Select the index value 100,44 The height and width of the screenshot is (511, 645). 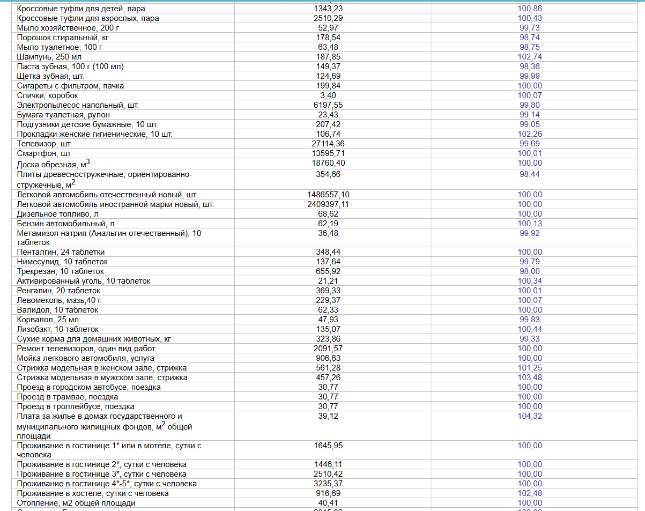coord(530,329)
